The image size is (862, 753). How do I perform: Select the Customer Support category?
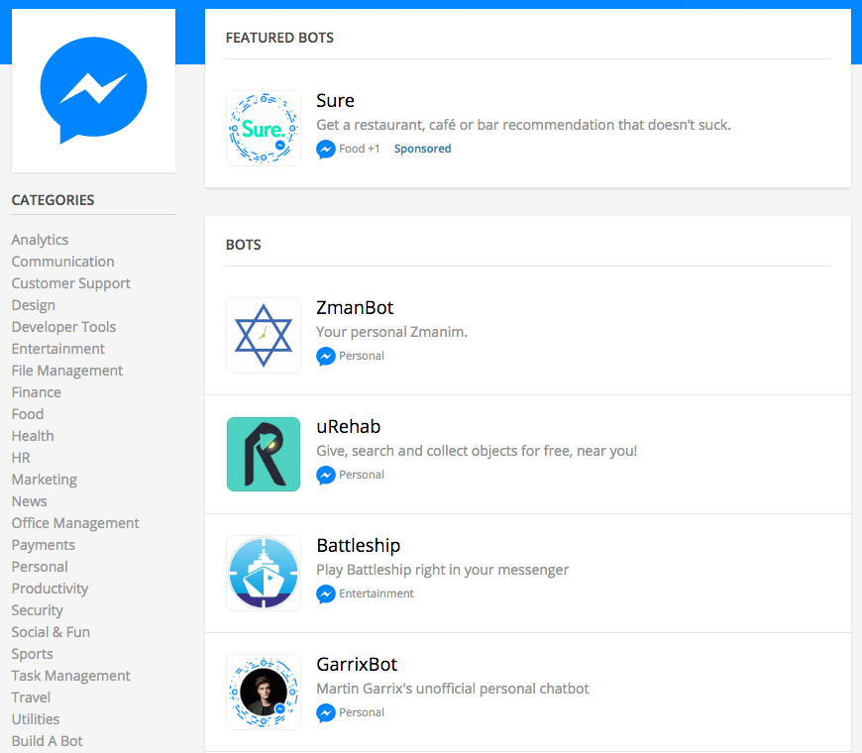(71, 283)
